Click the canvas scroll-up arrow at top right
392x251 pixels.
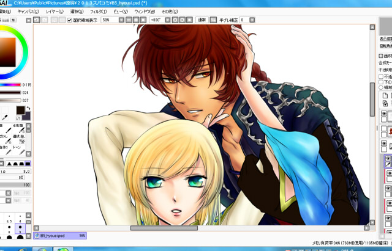pos(372,27)
